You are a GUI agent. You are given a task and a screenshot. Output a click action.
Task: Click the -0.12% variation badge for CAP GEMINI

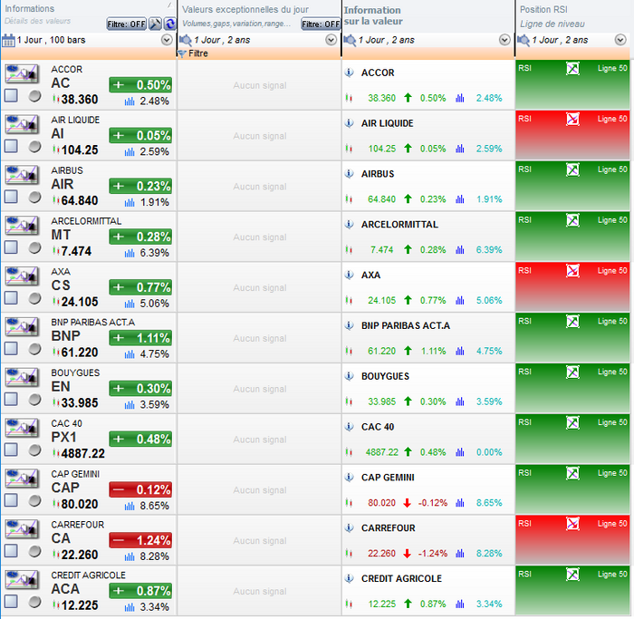click(x=140, y=489)
